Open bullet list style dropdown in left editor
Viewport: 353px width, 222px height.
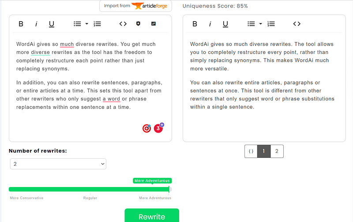(x=86, y=24)
